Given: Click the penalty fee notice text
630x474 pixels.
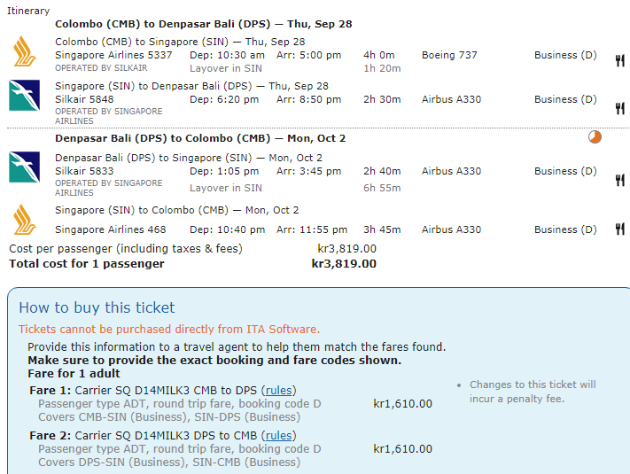Looking at the screenshot, I should (x=533, y=392).
